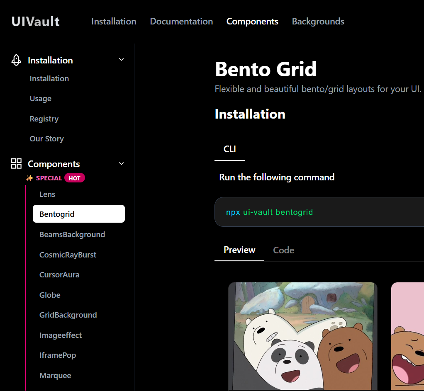The image size is (424, 391).
Task: Collapse the Components sidebar section chevron
Action: coord(122,163)
